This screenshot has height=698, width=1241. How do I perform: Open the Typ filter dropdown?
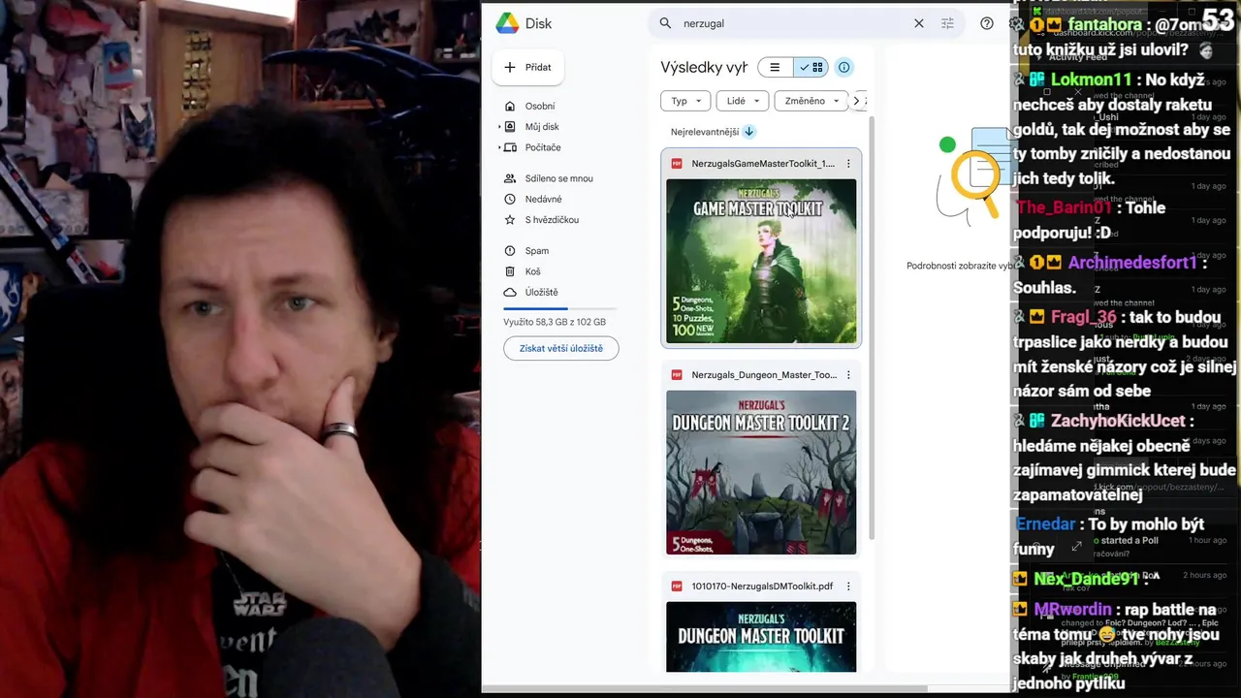(685, 101)
